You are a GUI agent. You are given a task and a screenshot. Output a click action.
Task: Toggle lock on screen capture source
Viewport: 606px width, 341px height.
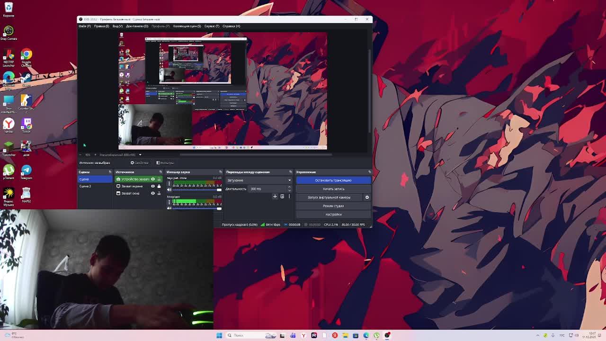[159, 186]
